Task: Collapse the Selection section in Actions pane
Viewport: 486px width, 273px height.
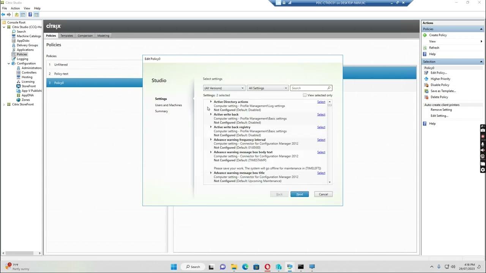Action: 481,61
